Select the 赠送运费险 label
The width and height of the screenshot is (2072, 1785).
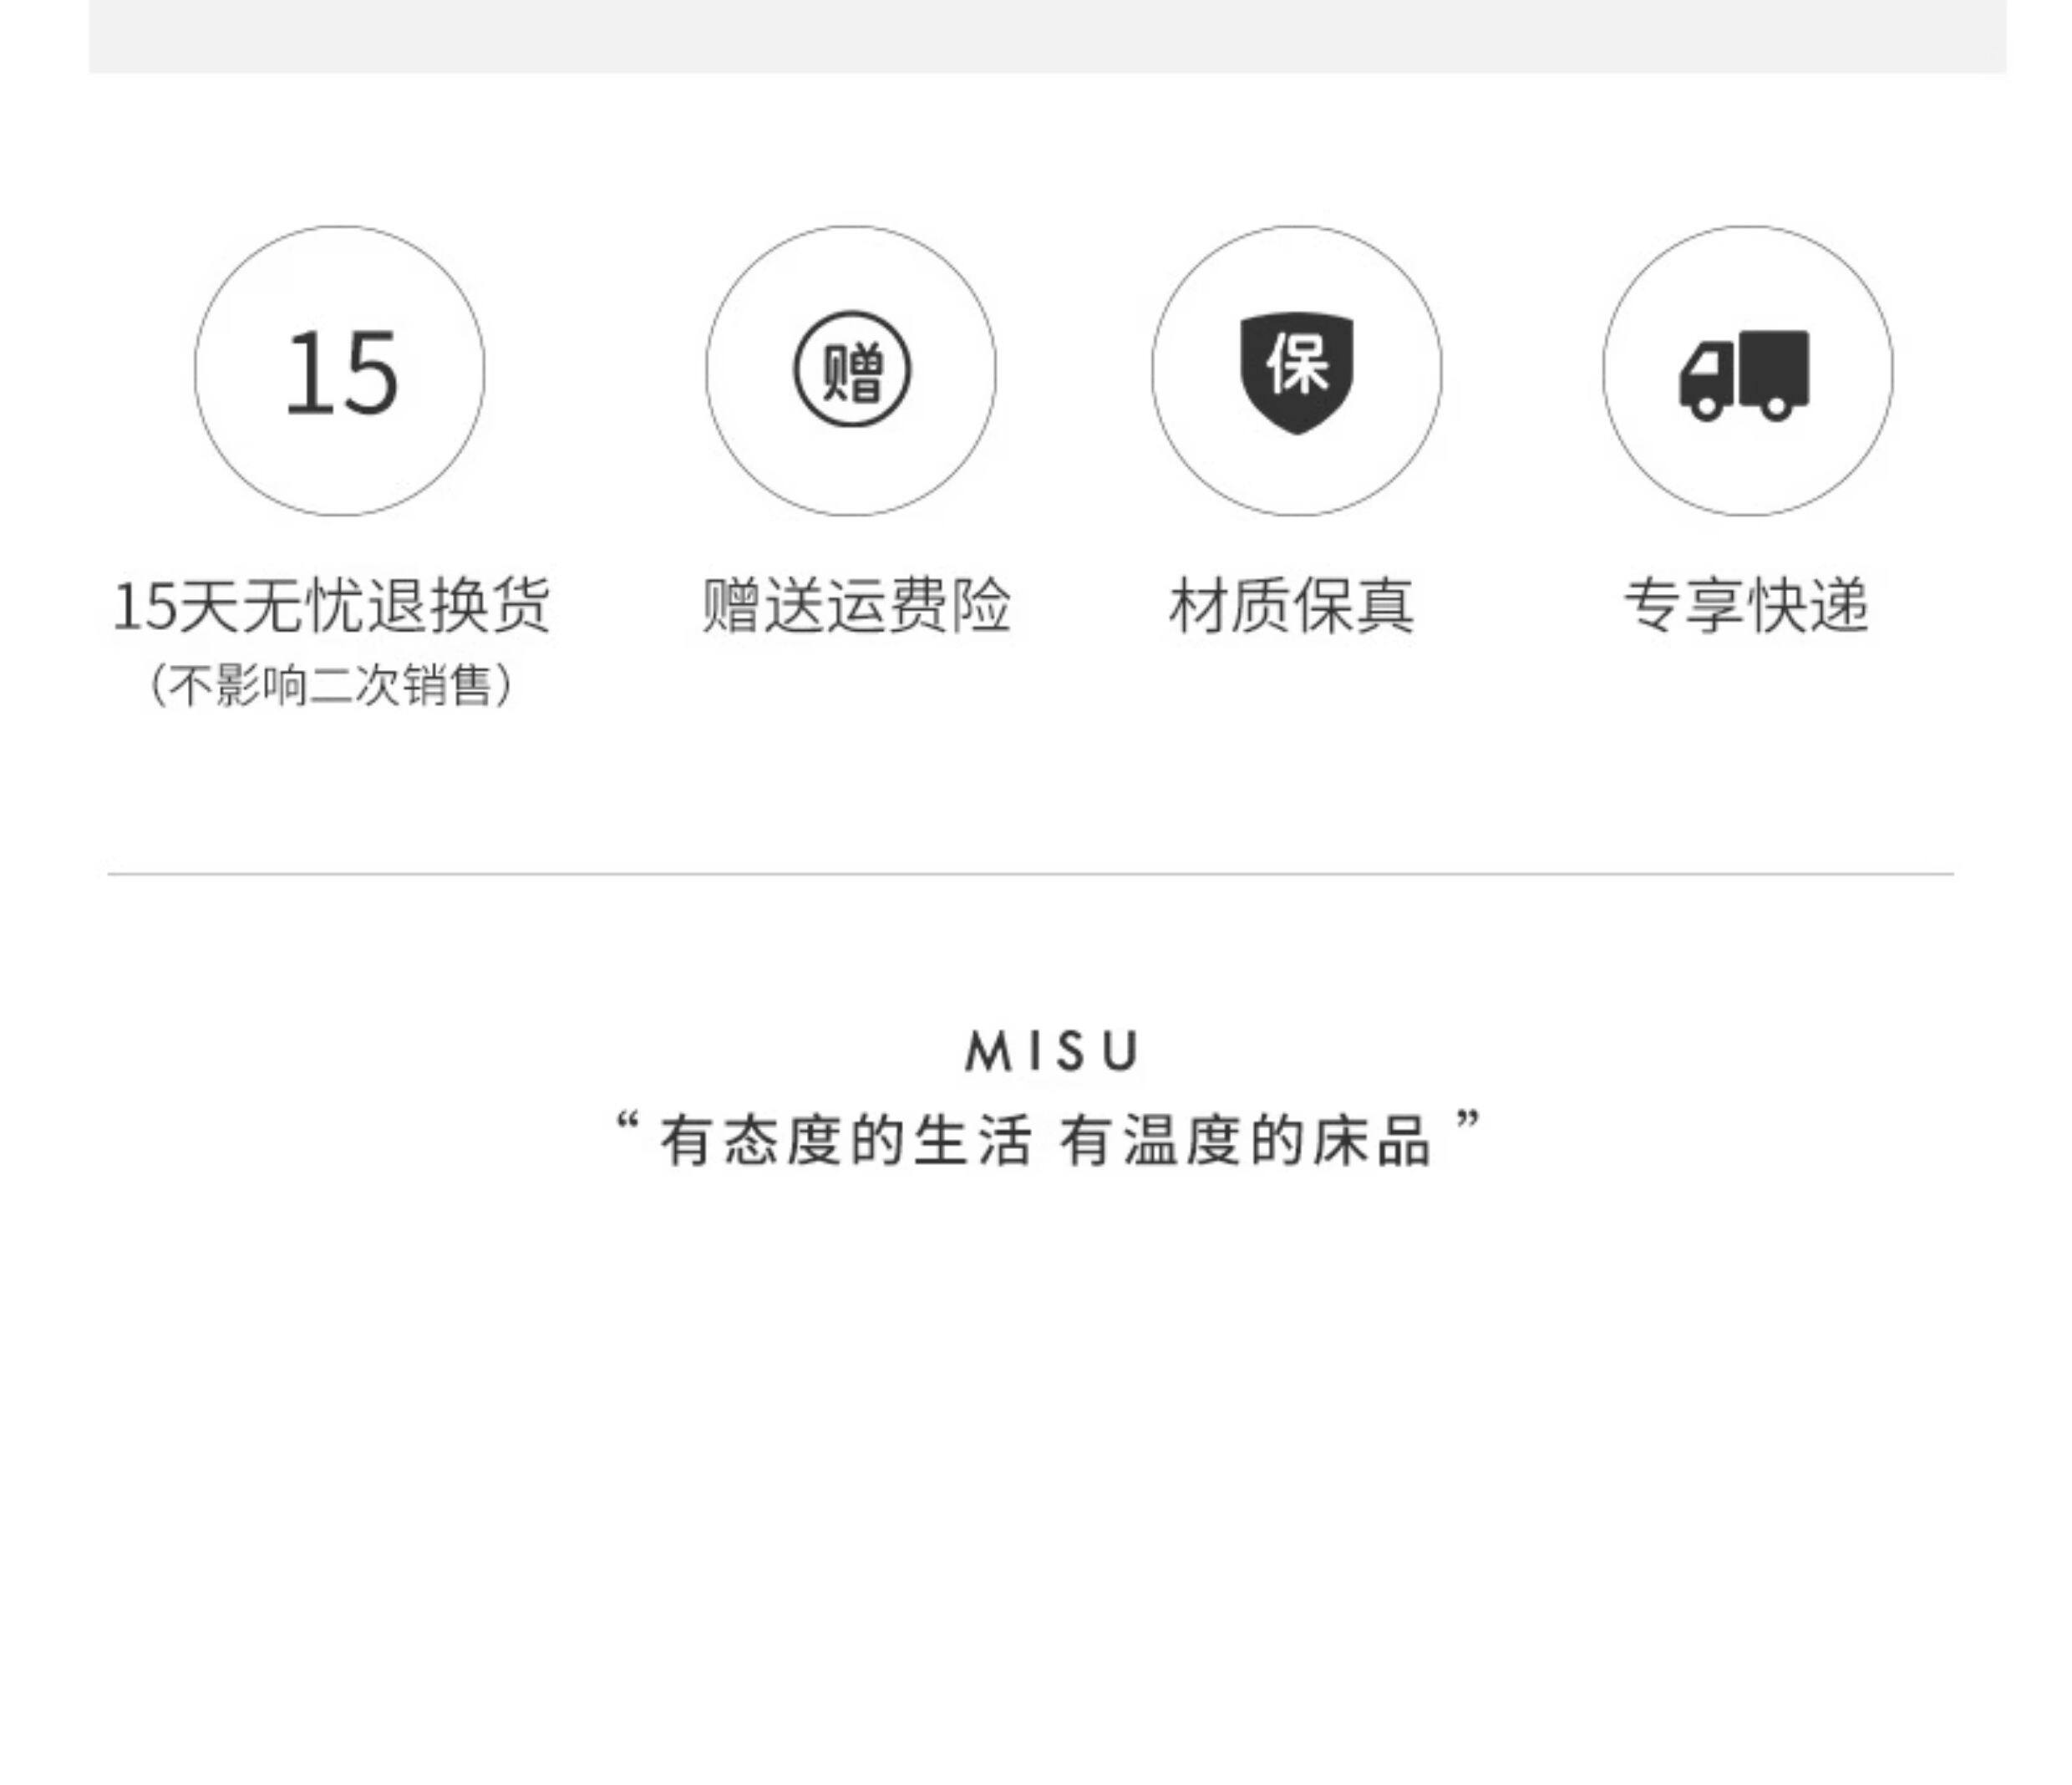pyautogui.click(x=856, y=606)
